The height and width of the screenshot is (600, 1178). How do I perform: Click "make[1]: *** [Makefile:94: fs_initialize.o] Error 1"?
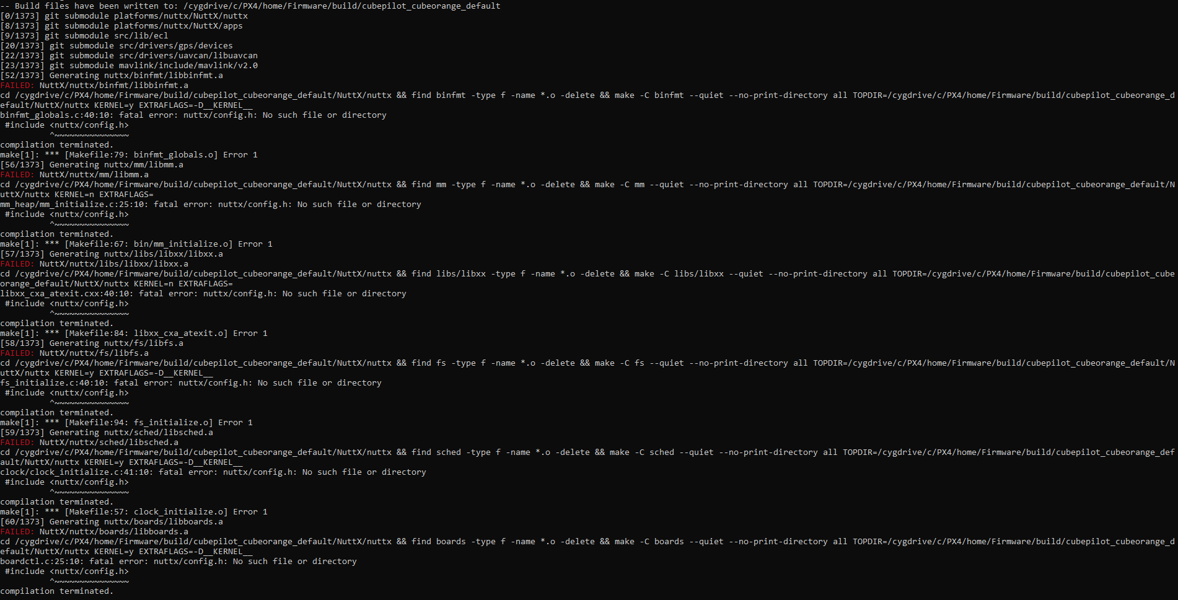point(126,422)
